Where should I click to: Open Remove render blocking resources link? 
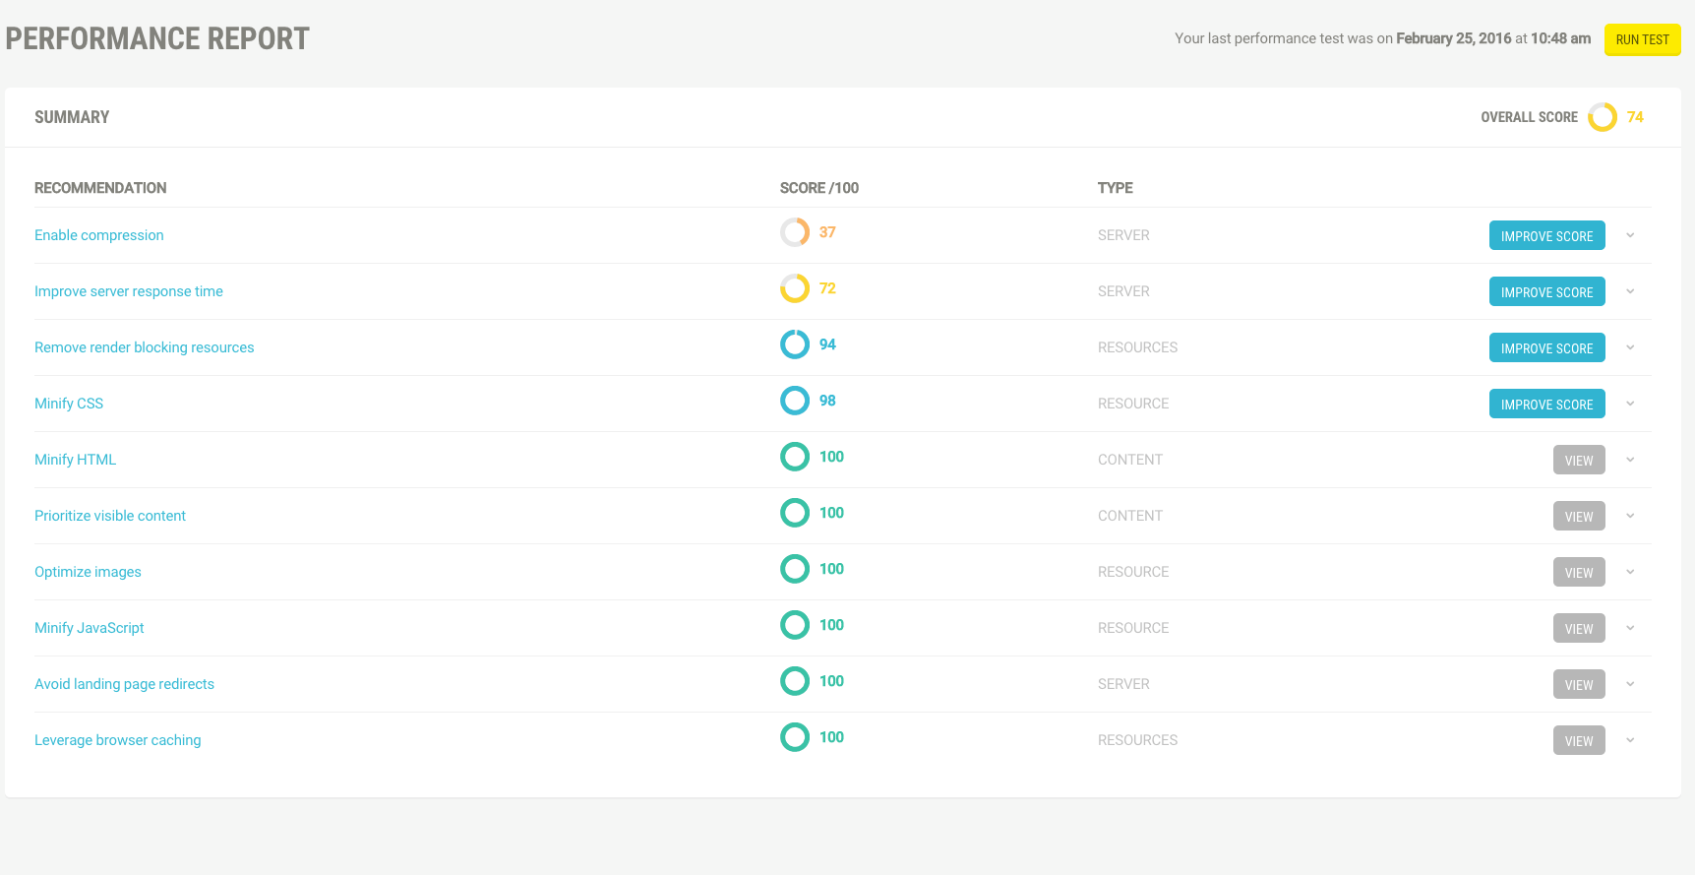145,347
